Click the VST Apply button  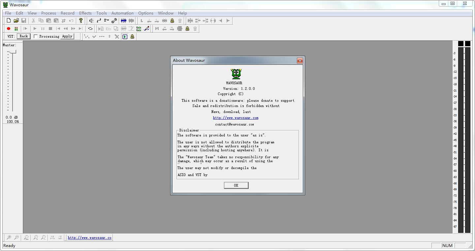[x=67, y=36]
